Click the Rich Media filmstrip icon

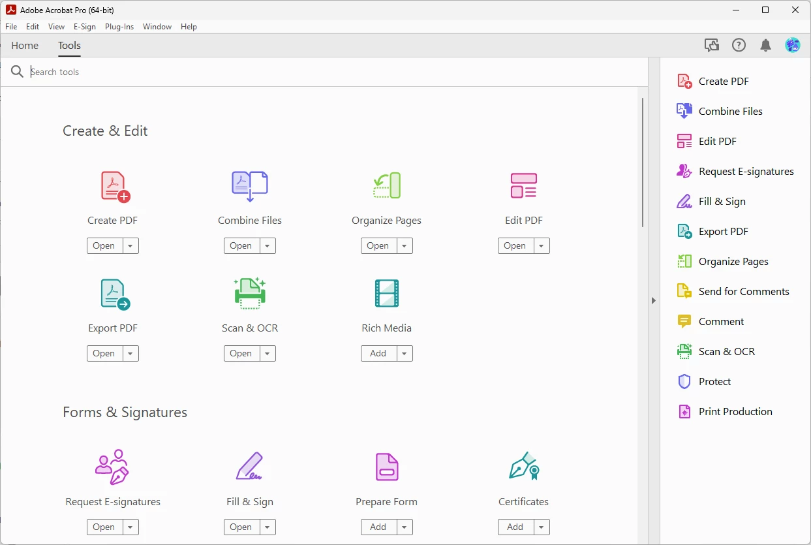point(386,294)
